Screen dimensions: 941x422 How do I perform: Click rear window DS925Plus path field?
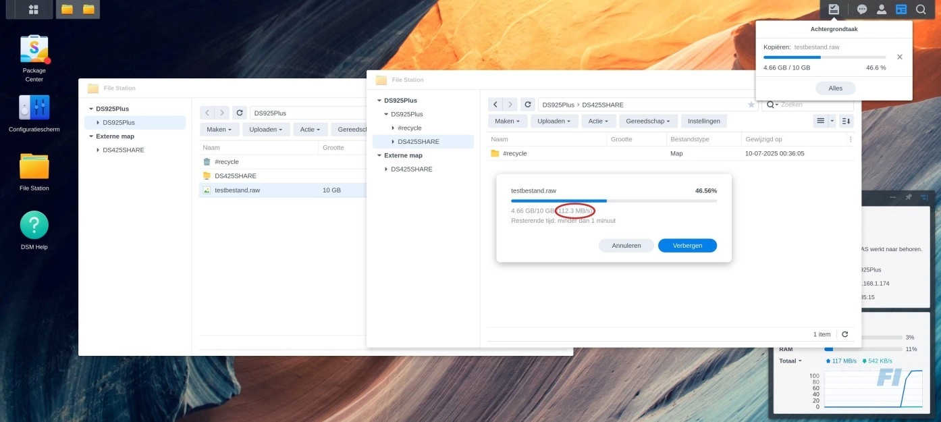[x=307, y=113]
